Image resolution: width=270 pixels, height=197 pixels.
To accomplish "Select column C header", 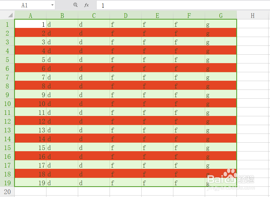I will click(94, 15).
